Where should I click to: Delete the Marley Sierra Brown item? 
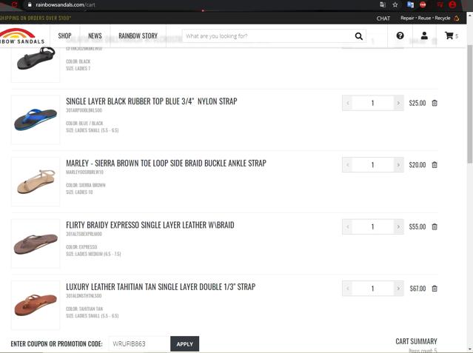click(x=435, y=165)
